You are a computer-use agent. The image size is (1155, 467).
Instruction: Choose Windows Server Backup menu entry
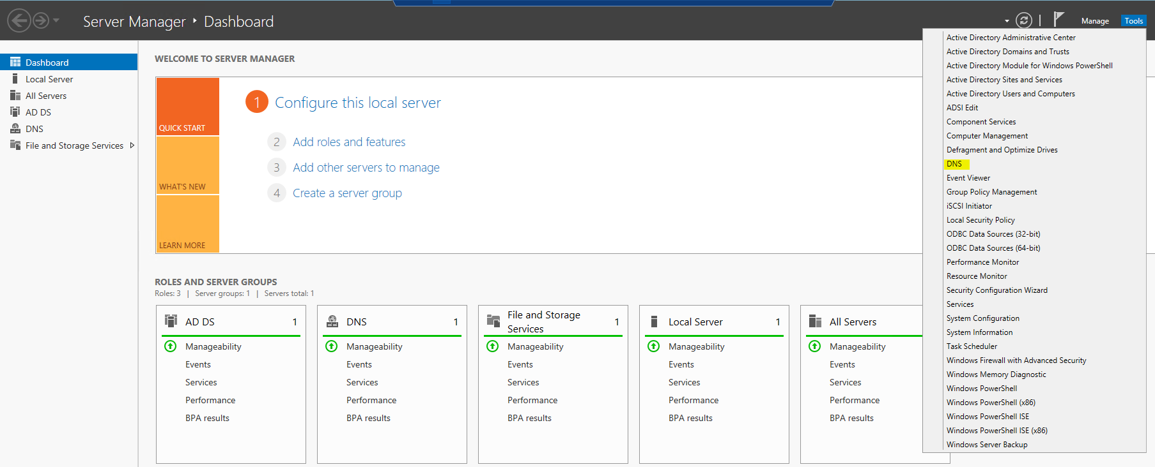tap(987, 445)
